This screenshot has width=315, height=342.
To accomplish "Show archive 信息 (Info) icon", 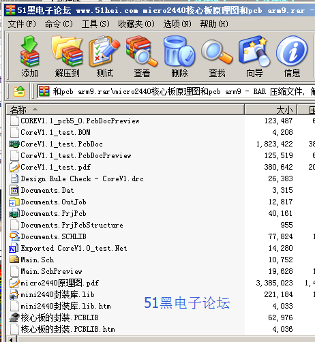I will coord(292,57).
